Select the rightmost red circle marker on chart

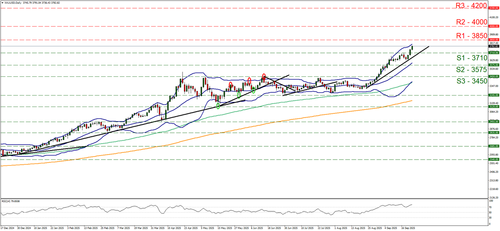(x=264, y=76)
